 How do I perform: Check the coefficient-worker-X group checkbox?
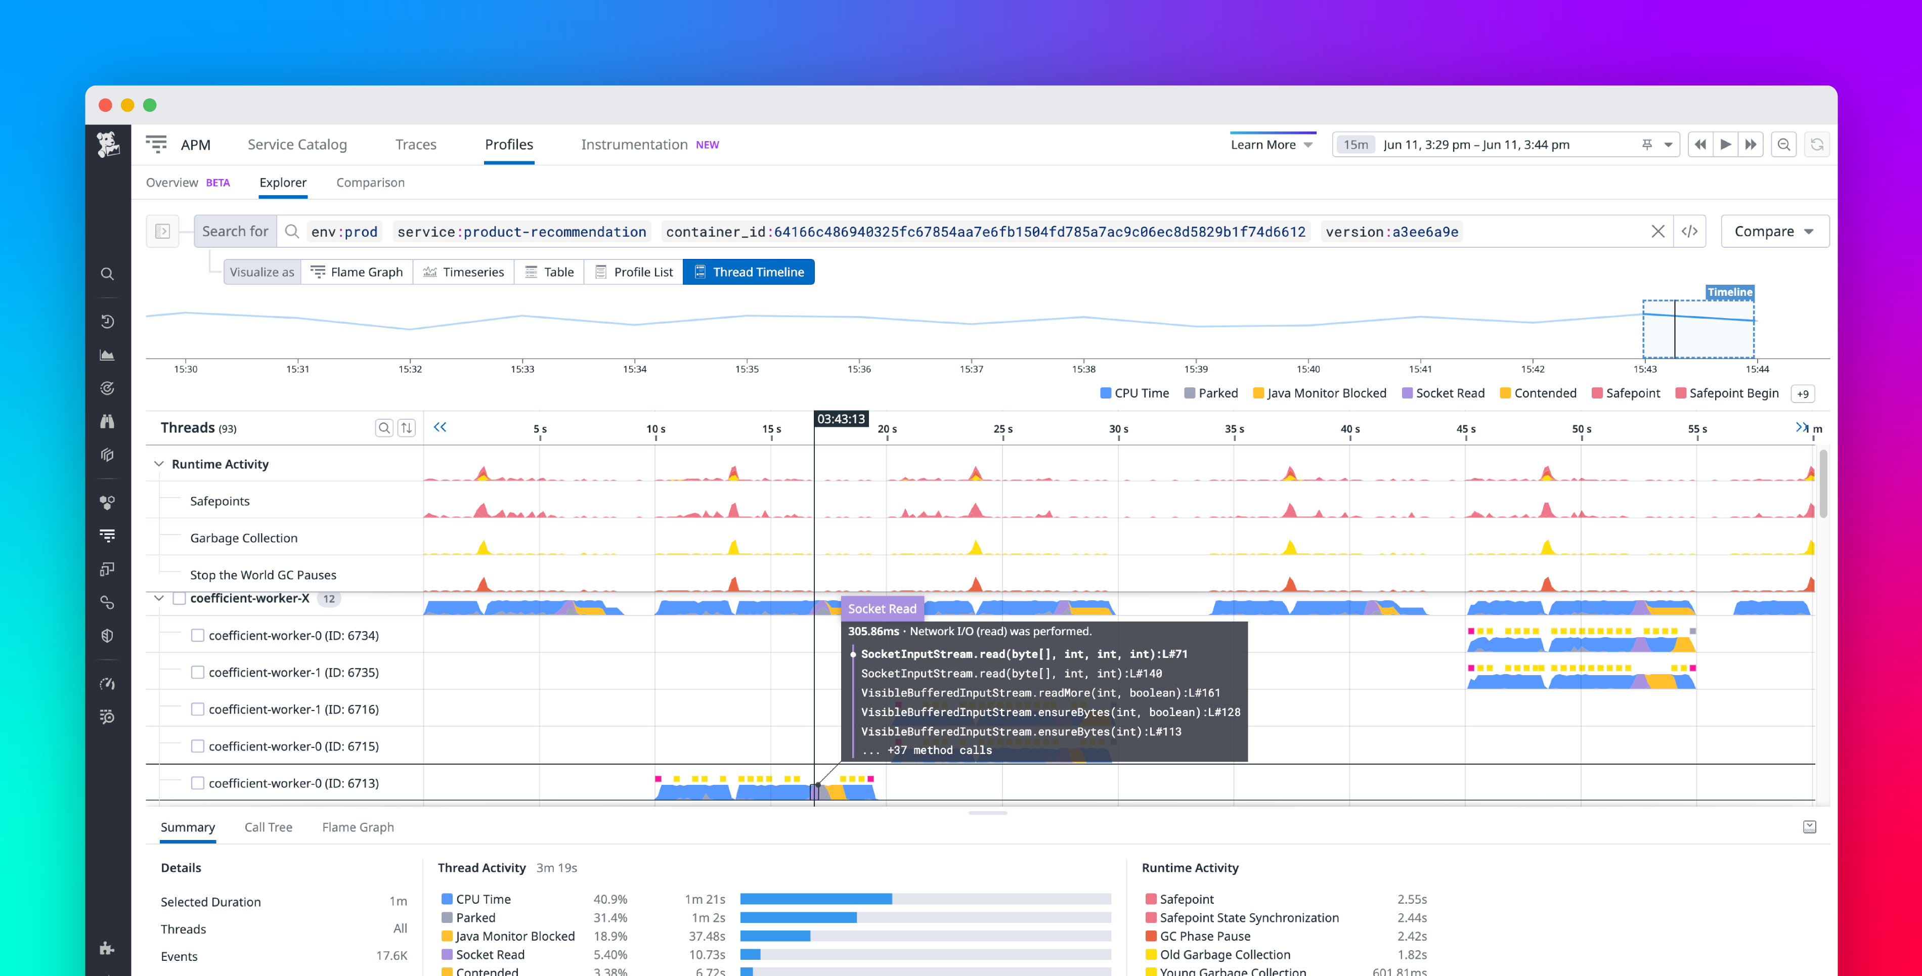[x=179, y=598]
